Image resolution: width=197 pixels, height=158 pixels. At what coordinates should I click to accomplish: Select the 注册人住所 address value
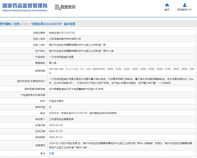tap(77, 45)
